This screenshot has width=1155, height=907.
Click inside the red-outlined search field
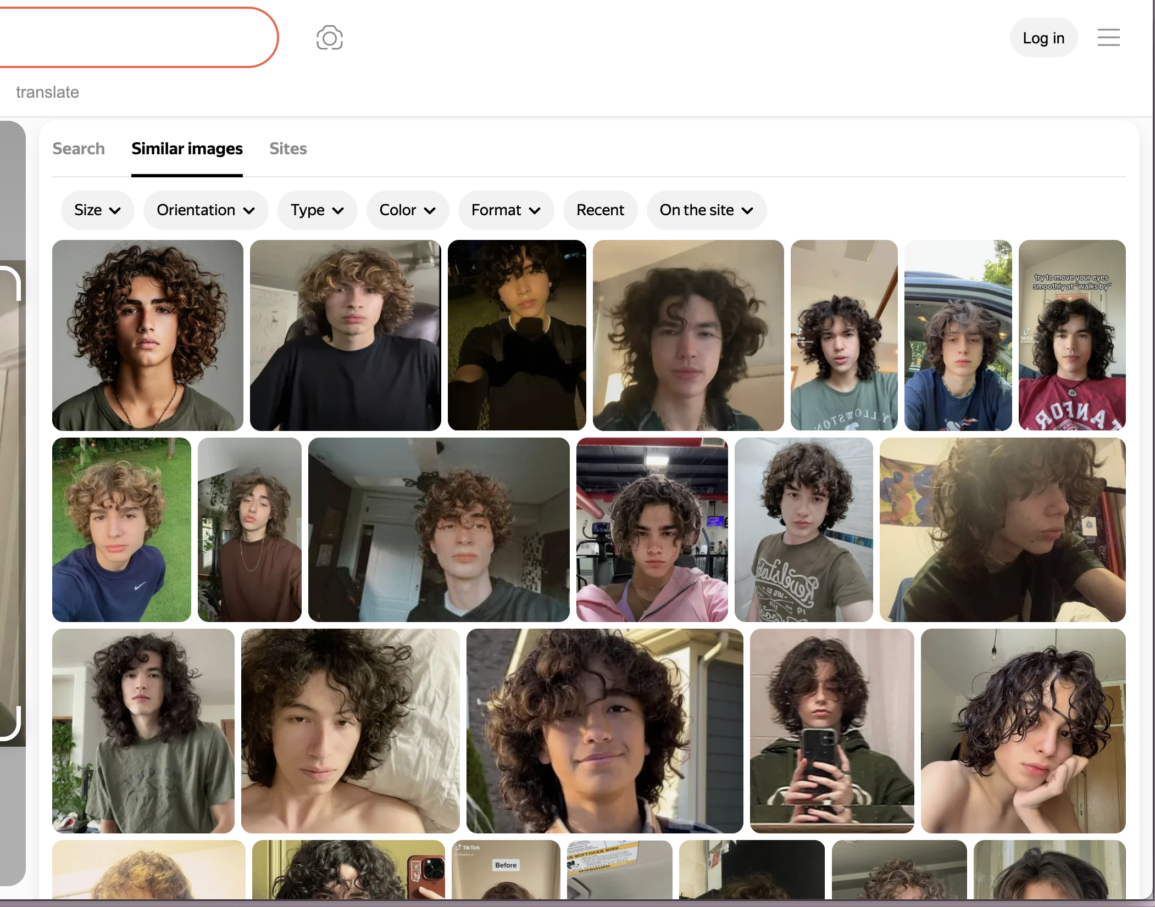(x=132, y=38)
